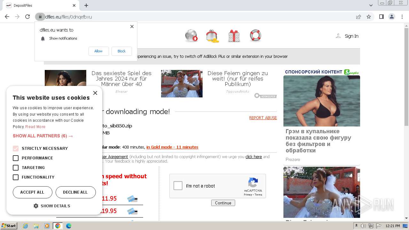This screenshot has height=230, width=409.
Task: Click the Sleepto sponsor logo
Action: tap(351, 72)
